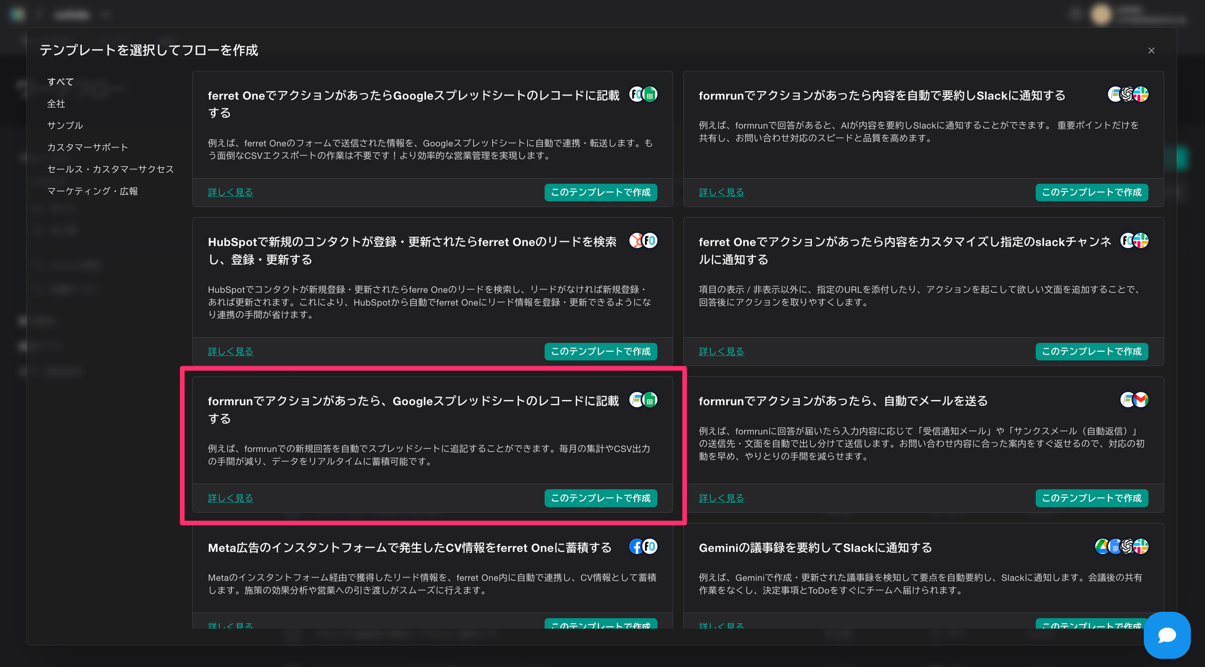Screen dimensions: 1205x667
Task: Create from formrun auto mail template
Action: pyautogui.click(x=1091, y=498)
